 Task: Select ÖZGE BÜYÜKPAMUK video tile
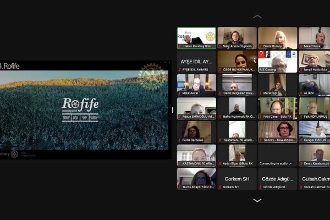[x=237, y=62]
